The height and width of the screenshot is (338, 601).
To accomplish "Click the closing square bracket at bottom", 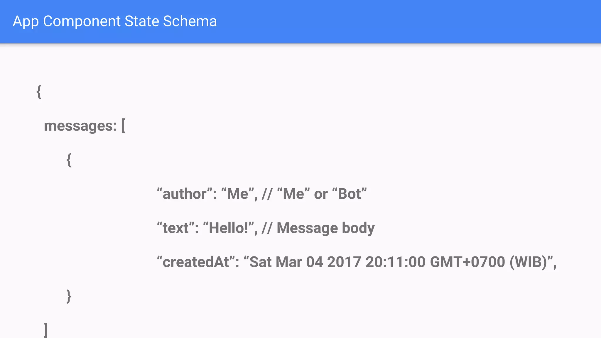I will [x=46, y=330].
